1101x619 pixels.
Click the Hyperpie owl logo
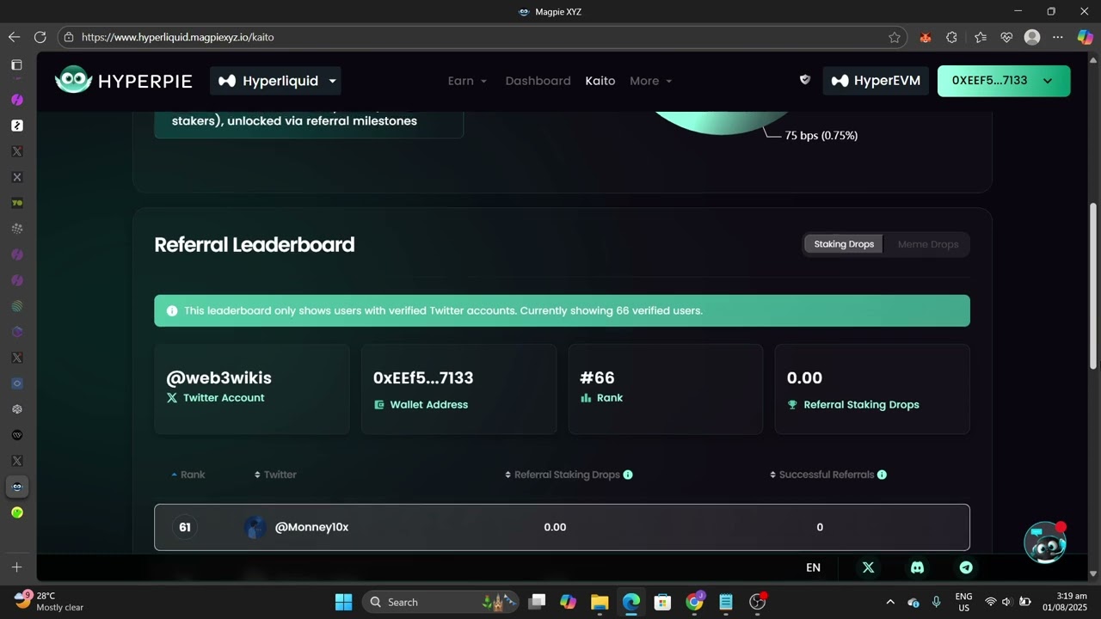click(x=73, y=80)
